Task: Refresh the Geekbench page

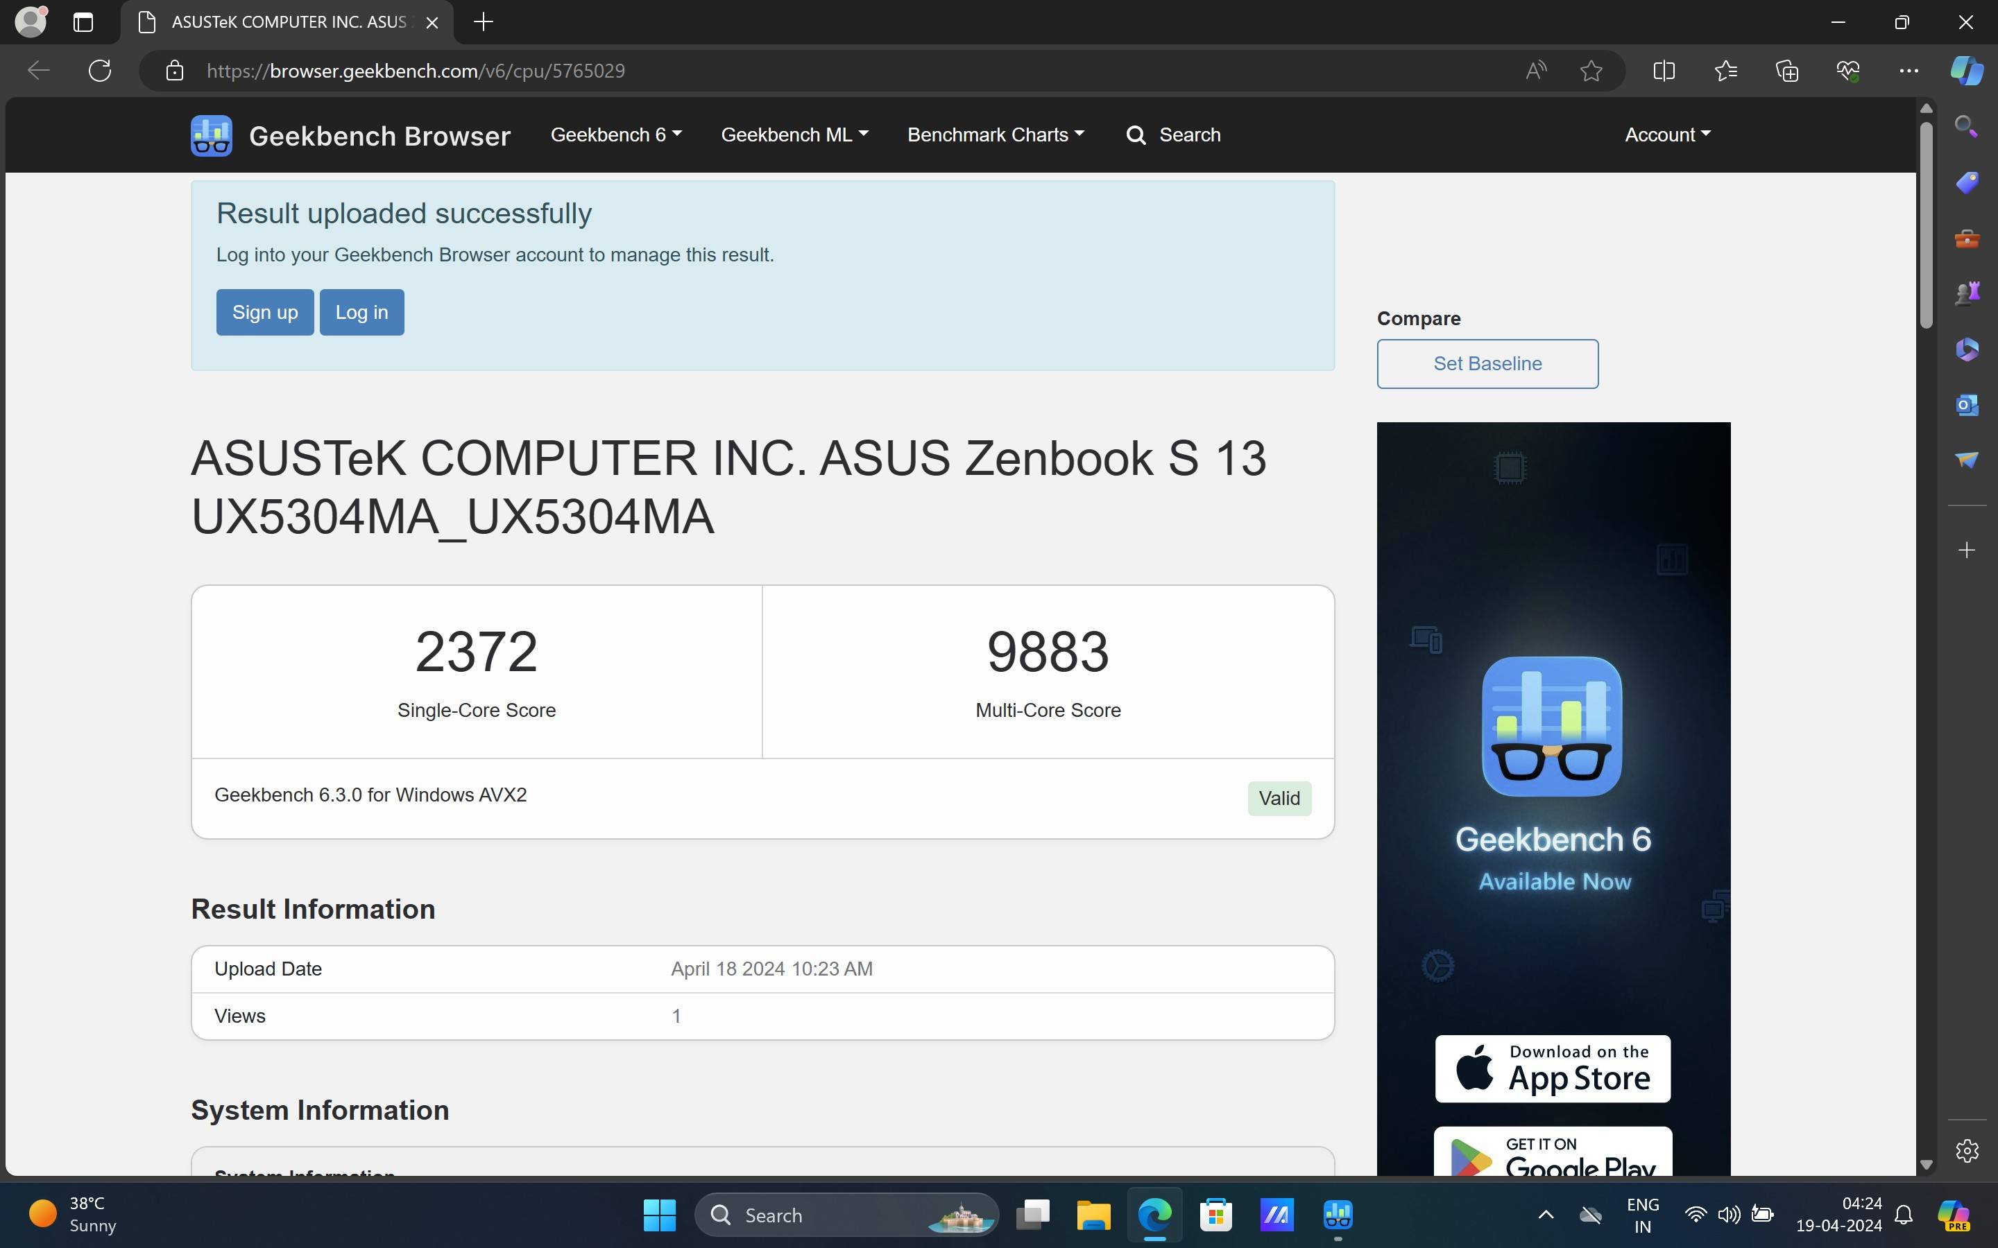Action: tap(100, 71)
